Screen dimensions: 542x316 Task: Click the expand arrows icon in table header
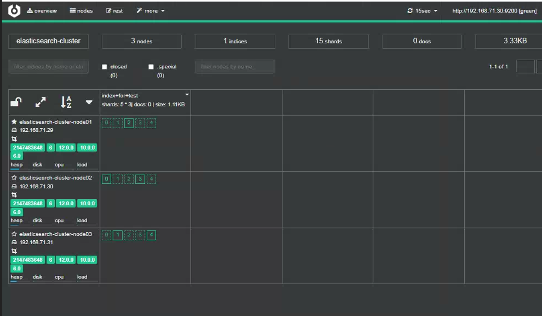[41, 102]
